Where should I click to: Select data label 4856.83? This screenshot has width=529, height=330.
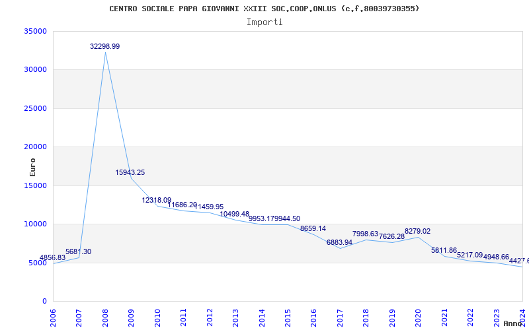(53, 258)
